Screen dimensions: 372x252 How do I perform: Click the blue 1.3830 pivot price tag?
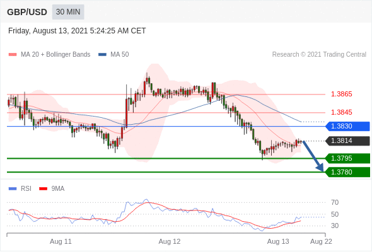pyautogui.click(x=347, y=126)
